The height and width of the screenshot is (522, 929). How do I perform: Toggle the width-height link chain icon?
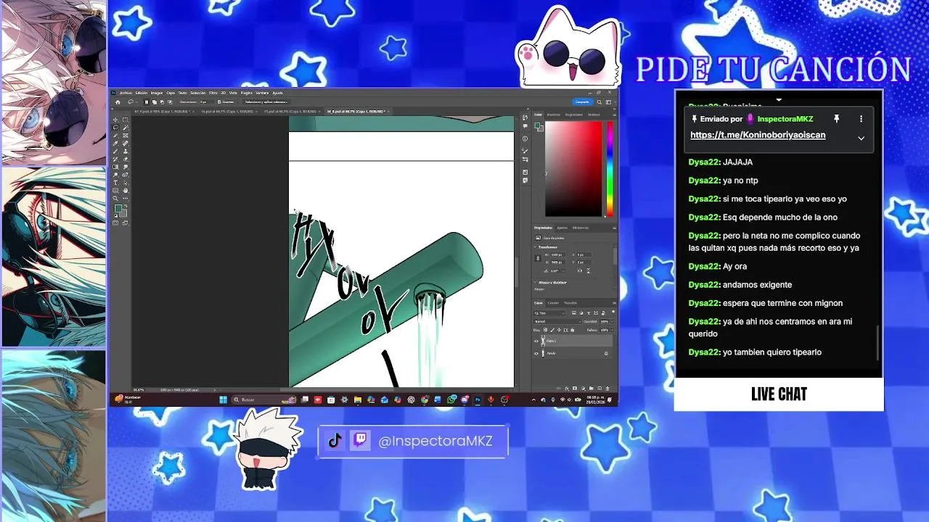538,258
